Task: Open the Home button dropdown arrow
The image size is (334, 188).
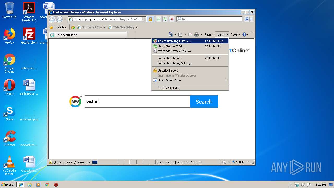Action: [176, 34]
